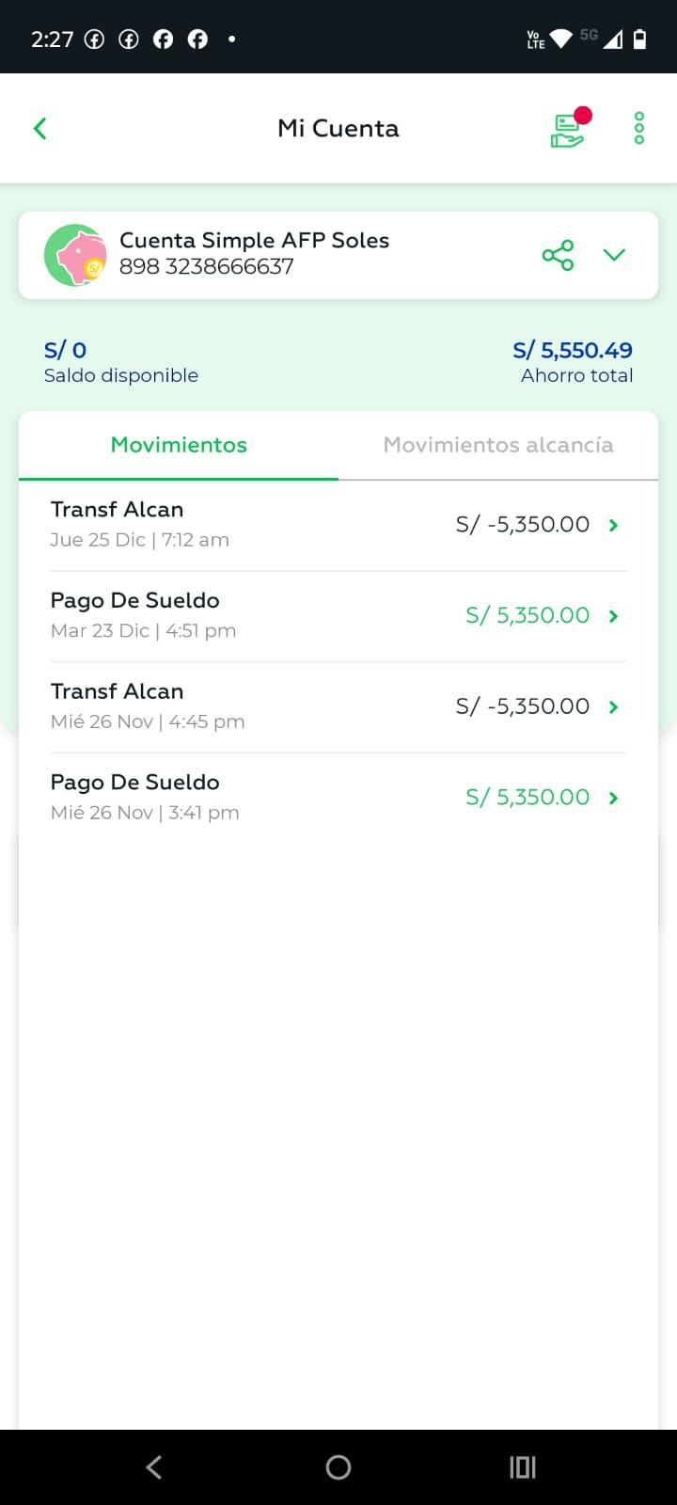Tap the S/ 5,550.49 Ahorro total amount
This screenshot has height=1505, width=677.
(572, 351)
